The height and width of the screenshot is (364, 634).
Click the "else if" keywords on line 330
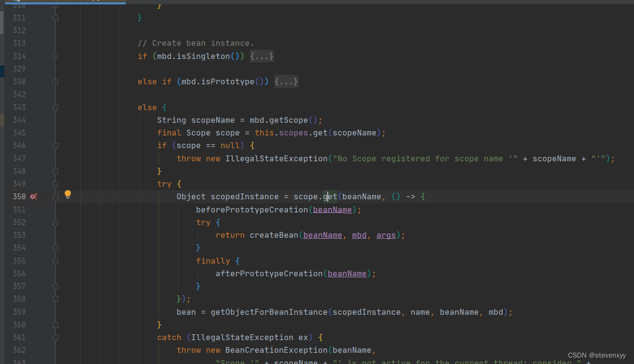coord(155,82)
